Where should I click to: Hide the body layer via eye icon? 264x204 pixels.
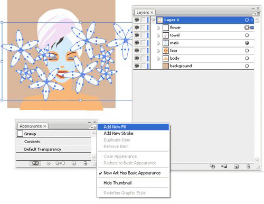(137, 58)
